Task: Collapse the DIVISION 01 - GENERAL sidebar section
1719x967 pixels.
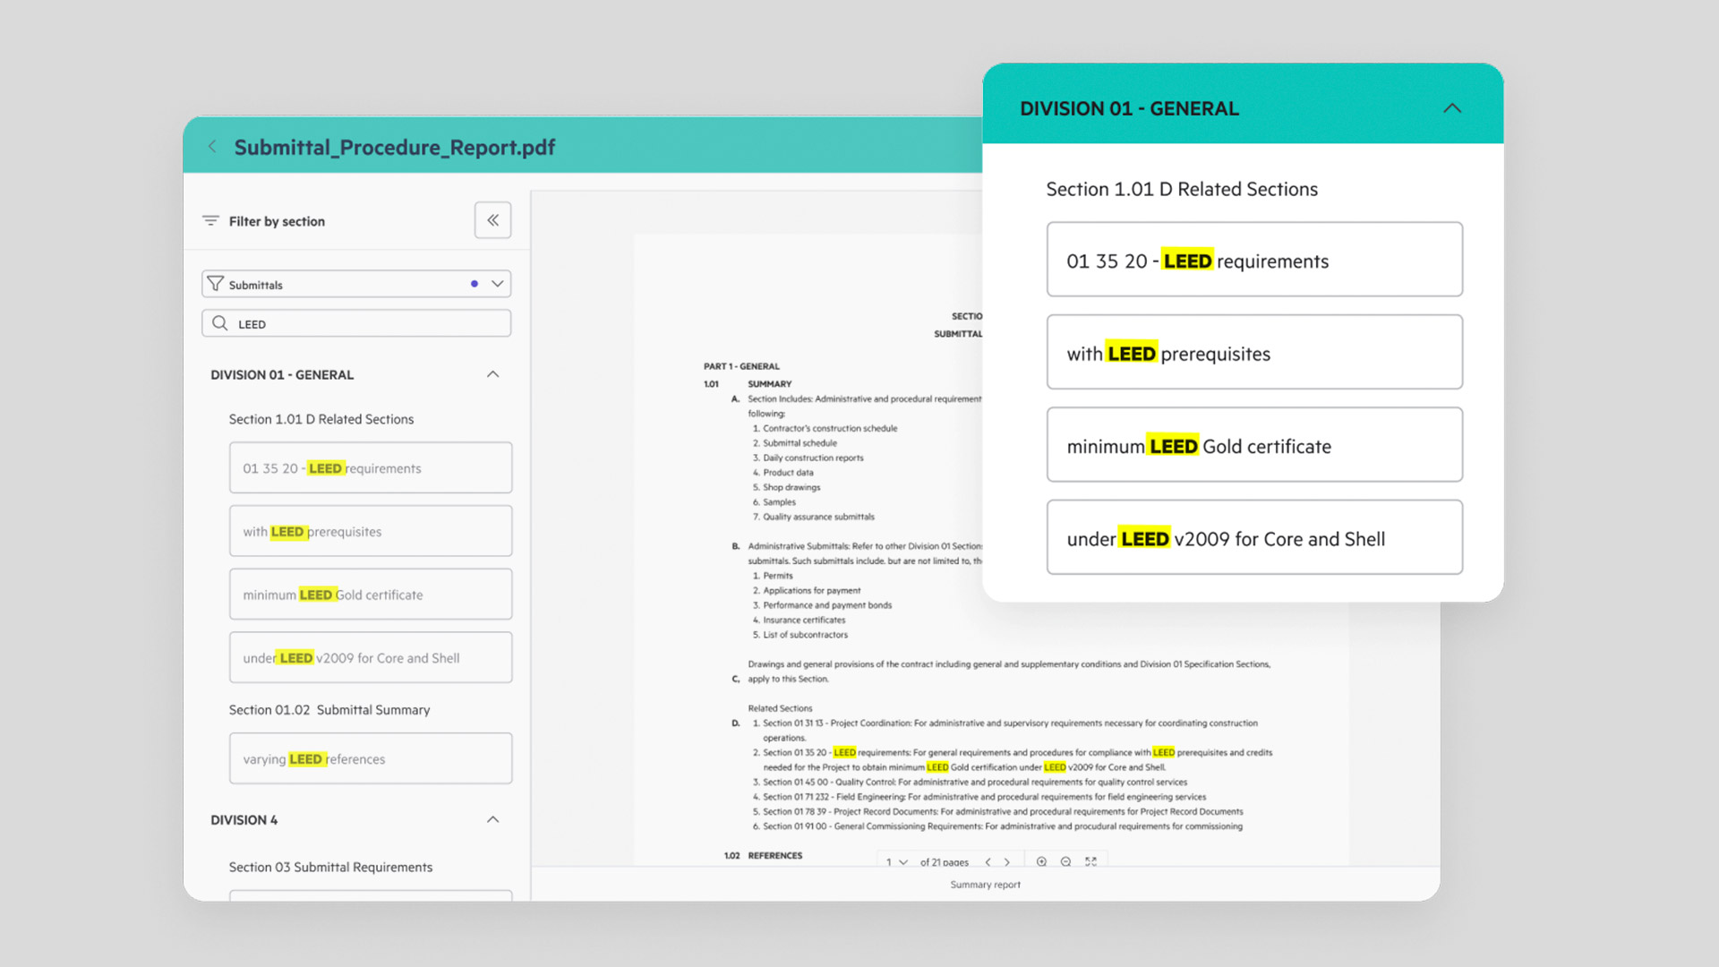Action: tap(492, 374)
